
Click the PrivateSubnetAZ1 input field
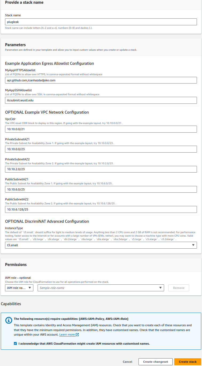[x=101, y=149]
